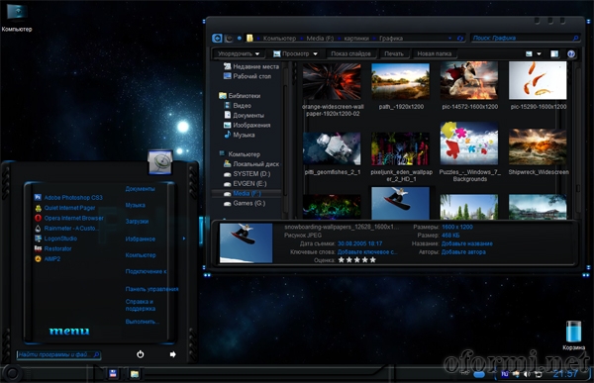The width and height of the screenshot is (594, 383).
Task: Select Библиотеки in navigation pane
Action: coord(240,95)
